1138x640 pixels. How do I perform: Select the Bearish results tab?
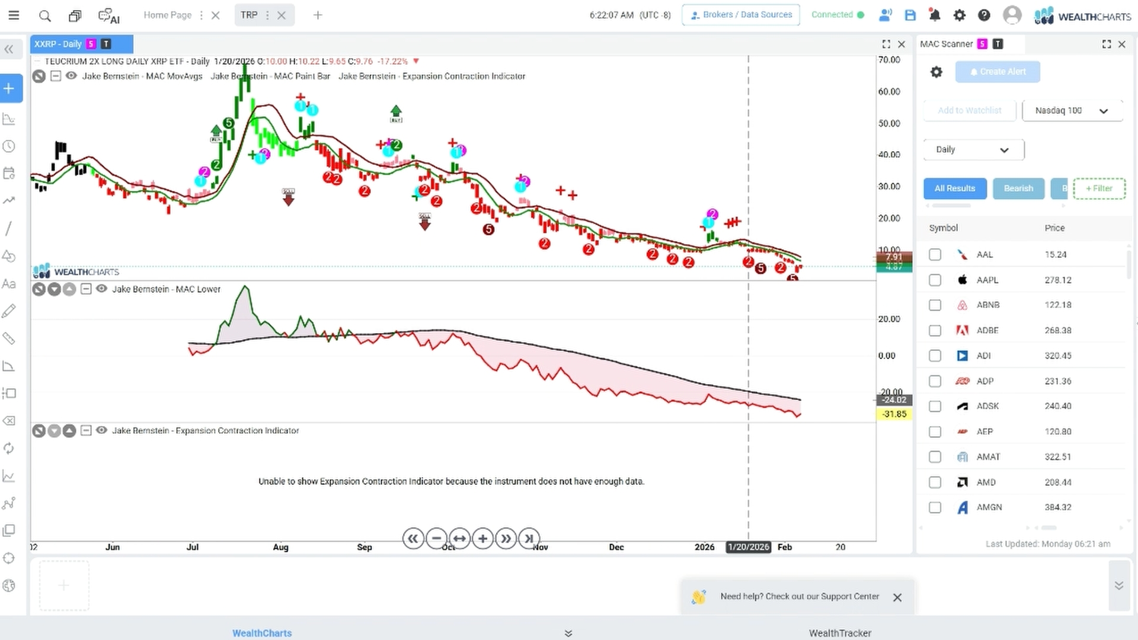point(1018,188)
